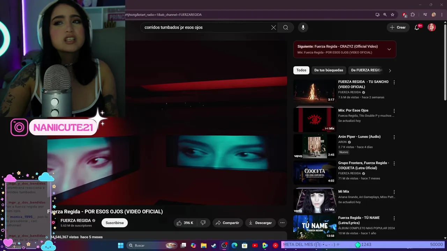Open the Chrome three-dot menu
Image resolution: width=447 pixels, height=251 pixels.
pos(442,15)
